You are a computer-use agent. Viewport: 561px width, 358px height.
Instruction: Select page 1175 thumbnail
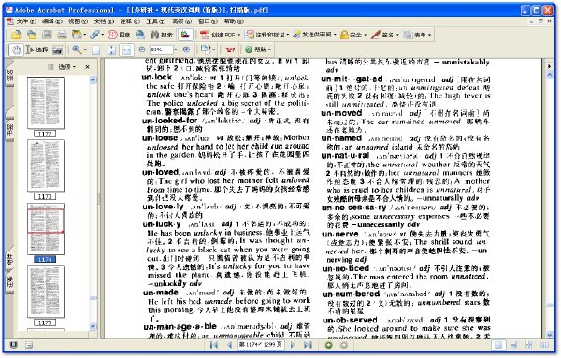tap(46, 292)
